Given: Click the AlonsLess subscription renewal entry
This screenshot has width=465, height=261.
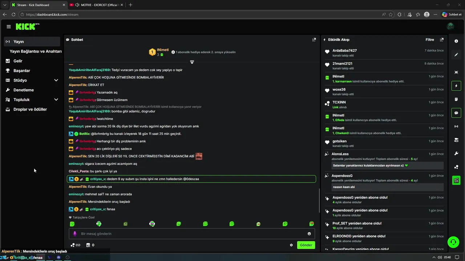Looking at the screenshot, I should 384,160.
